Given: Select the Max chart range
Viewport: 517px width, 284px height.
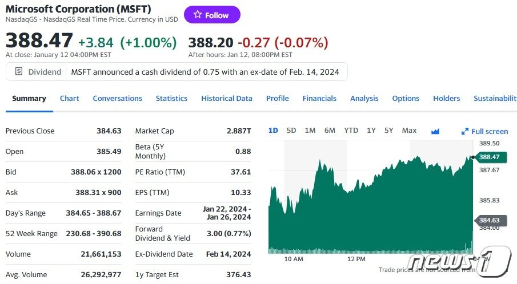Looking at the screenshot, I should [x=409, y=131].
